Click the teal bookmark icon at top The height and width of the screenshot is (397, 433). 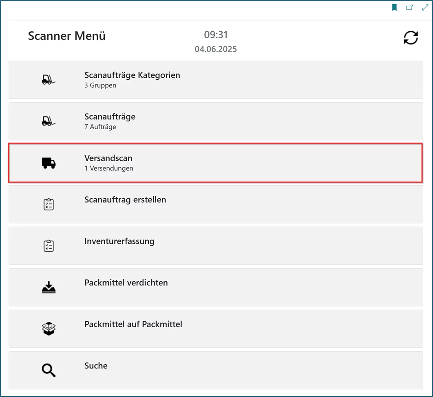(394, 7)
